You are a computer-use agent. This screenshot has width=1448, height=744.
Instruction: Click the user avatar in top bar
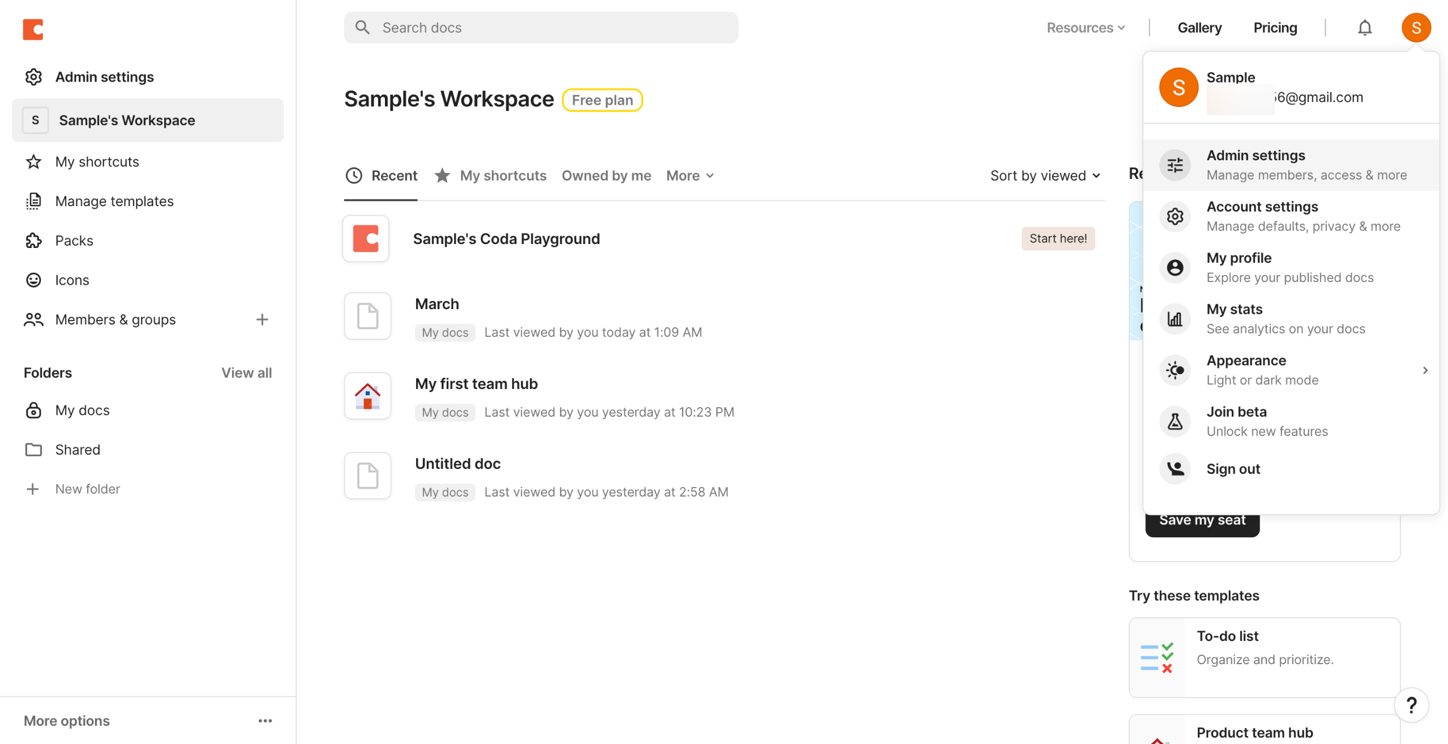tap(1416, 28)
